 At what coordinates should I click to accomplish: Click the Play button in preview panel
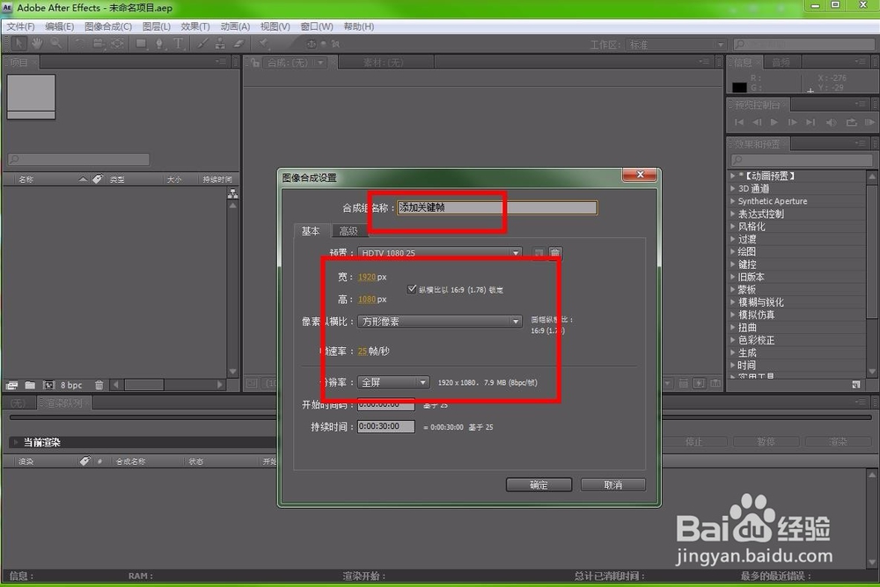(x=774, y=122)
